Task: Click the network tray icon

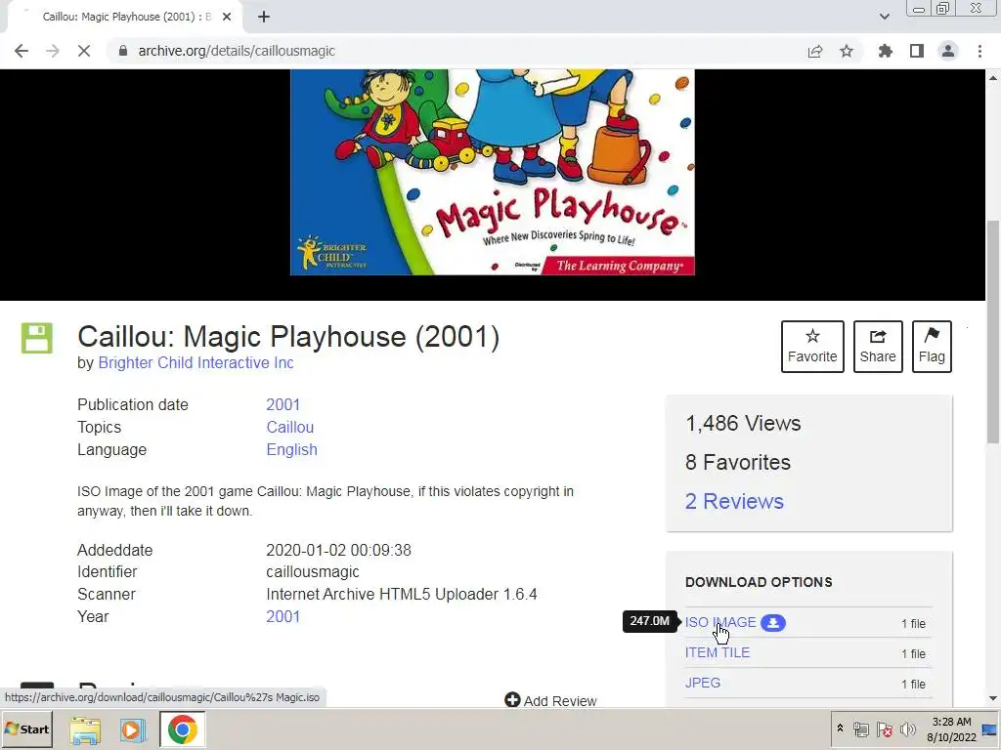Action: (x=861, y=729)
